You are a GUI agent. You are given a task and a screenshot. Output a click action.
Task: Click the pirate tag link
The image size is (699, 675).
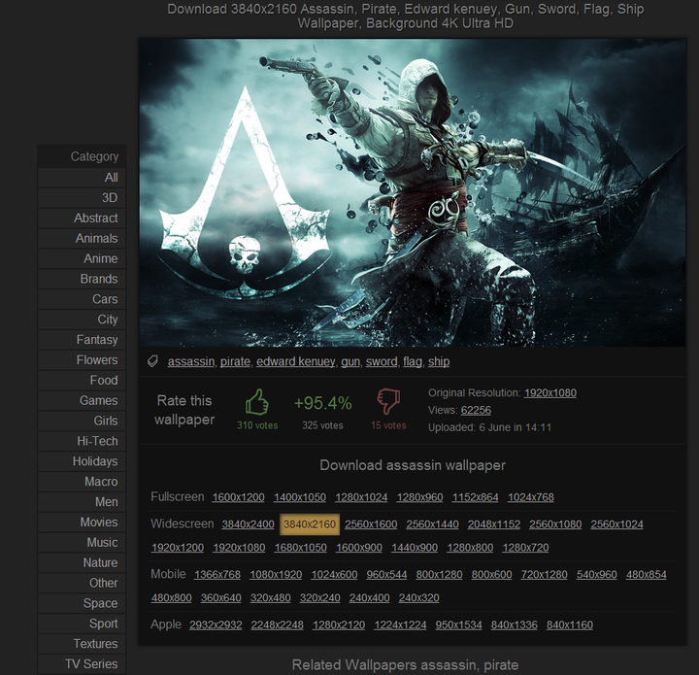pos(235,361)
